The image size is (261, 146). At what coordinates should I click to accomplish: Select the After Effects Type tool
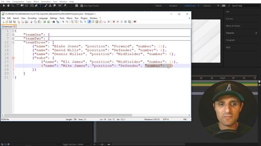(40, 6)
